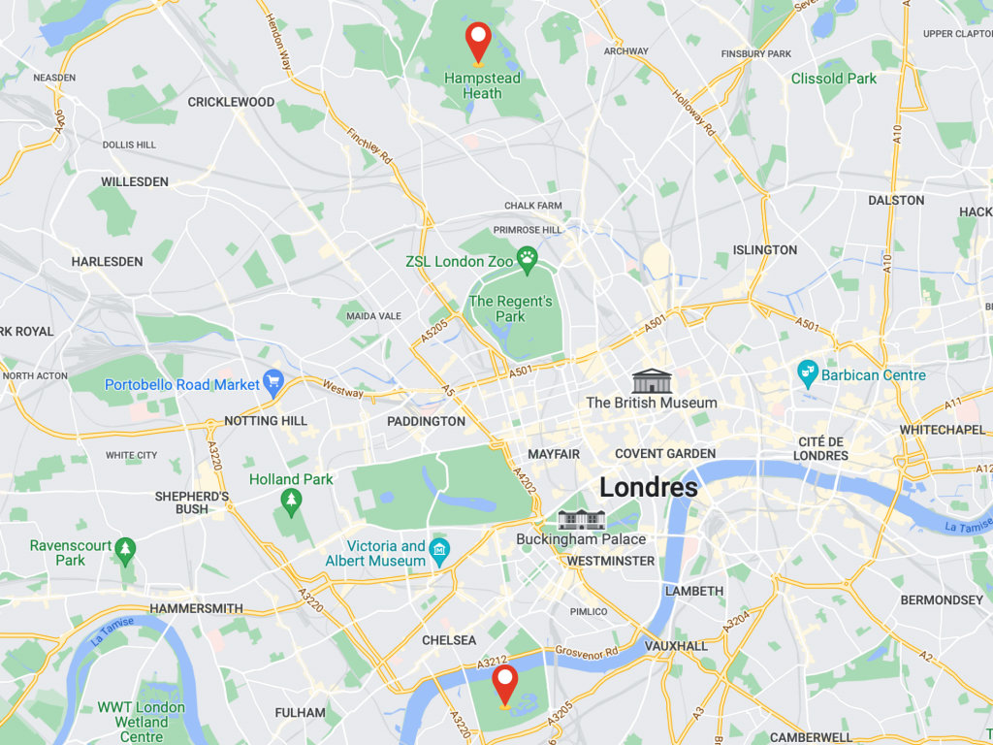993x745 pixels.
Task: Click the Londres city label
Action: pos(649,487)
